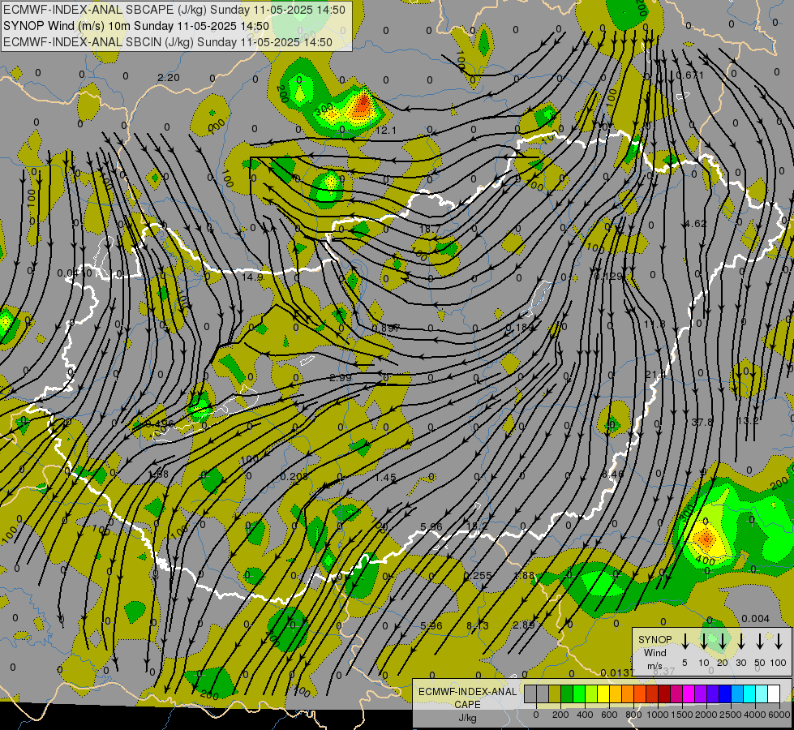Click the 13.2 value on the map
Screen dimensions: 794x730
point(748,420)
